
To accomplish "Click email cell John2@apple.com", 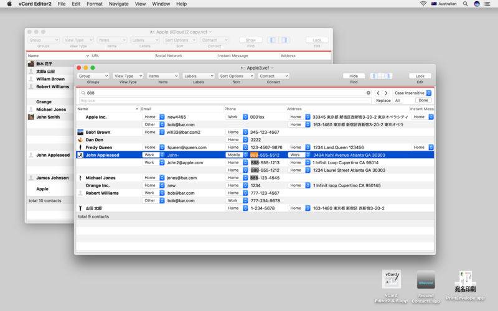I will click(185, 162).
